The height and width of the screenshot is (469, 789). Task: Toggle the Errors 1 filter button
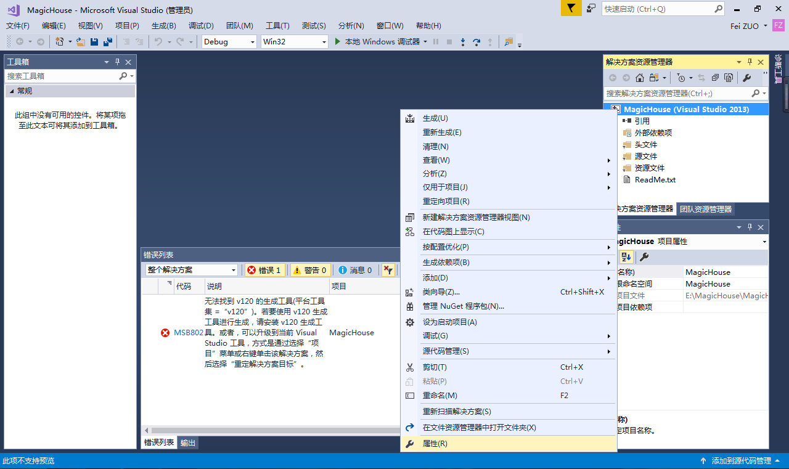264,270
